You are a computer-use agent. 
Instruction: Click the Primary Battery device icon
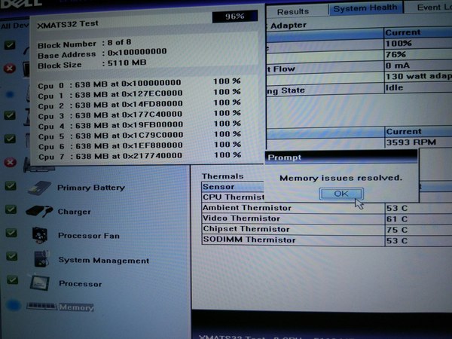39,186
